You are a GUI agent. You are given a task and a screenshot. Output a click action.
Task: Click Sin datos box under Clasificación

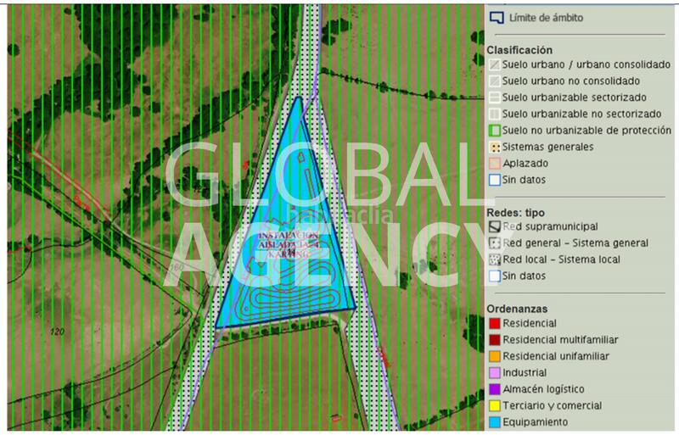point(494,180)
